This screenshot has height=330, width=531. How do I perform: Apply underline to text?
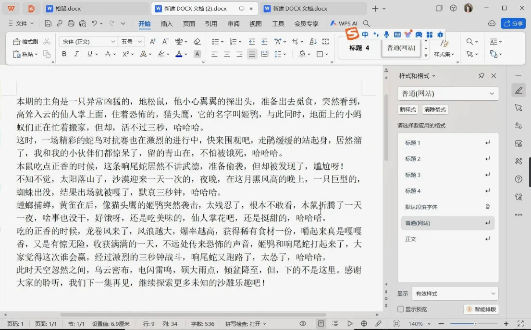coord(89,54)
